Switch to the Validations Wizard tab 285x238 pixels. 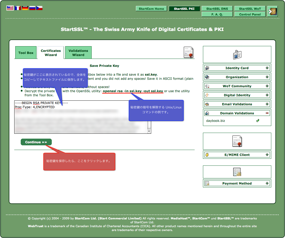pyautogui.click(x=78, y=53)
